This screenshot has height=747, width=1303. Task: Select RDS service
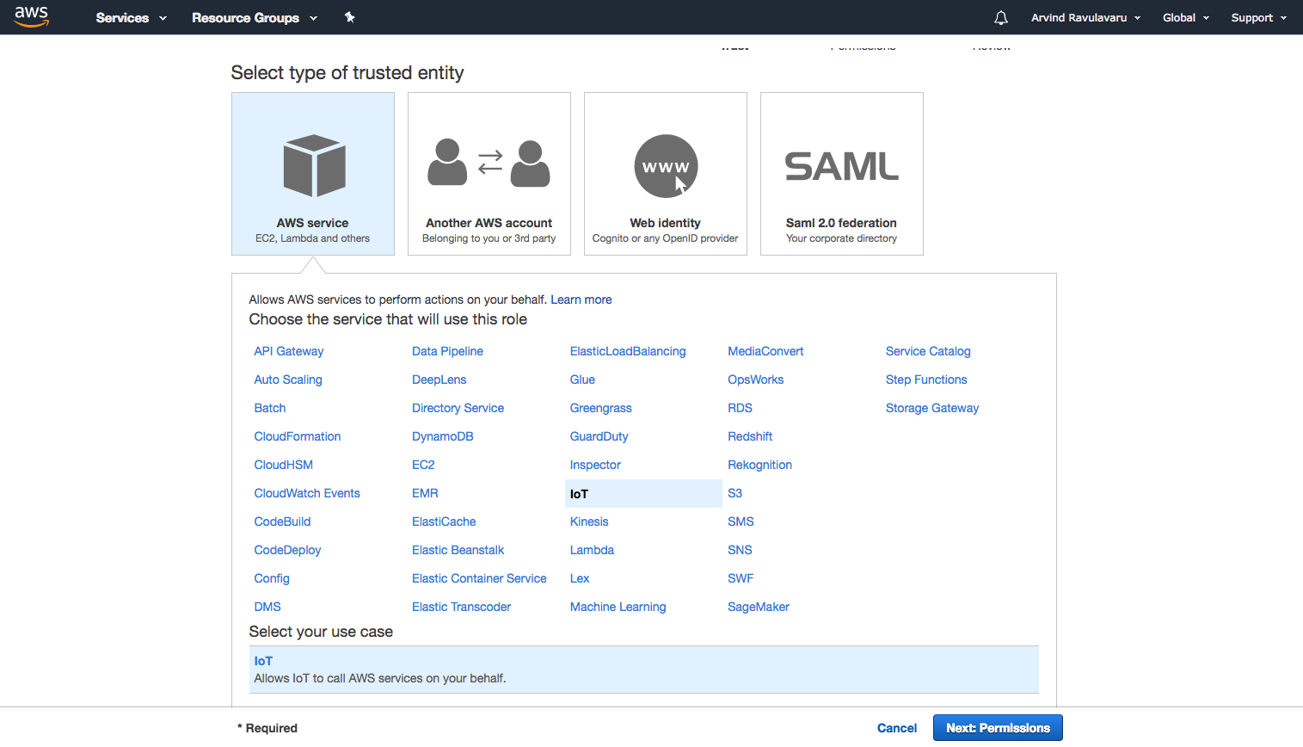(x=740, y=408)
